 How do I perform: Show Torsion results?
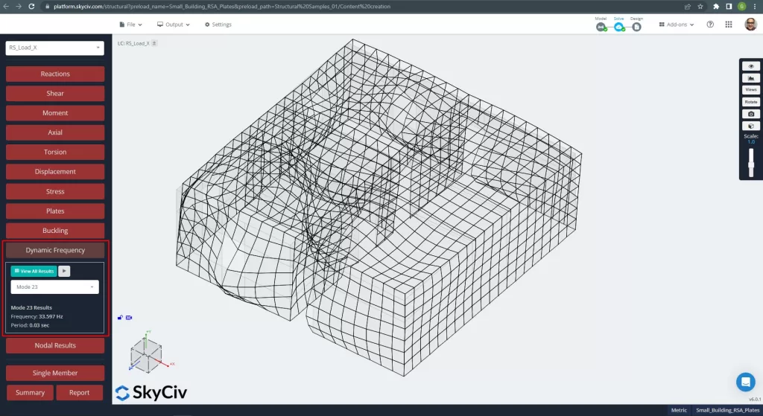[x=55, y=152]
